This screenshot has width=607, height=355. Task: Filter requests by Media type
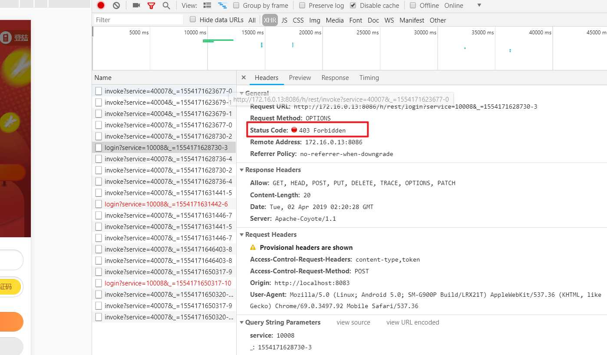coord(335,20)
